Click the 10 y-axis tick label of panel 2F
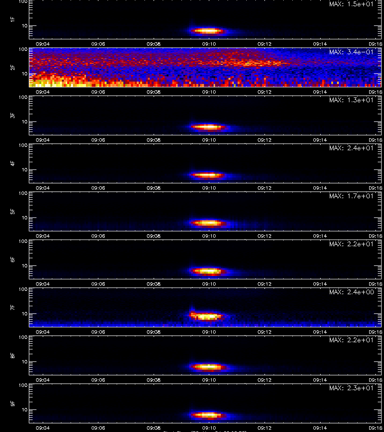The height and width of the screenshot is (432, 384). (24, 73)
